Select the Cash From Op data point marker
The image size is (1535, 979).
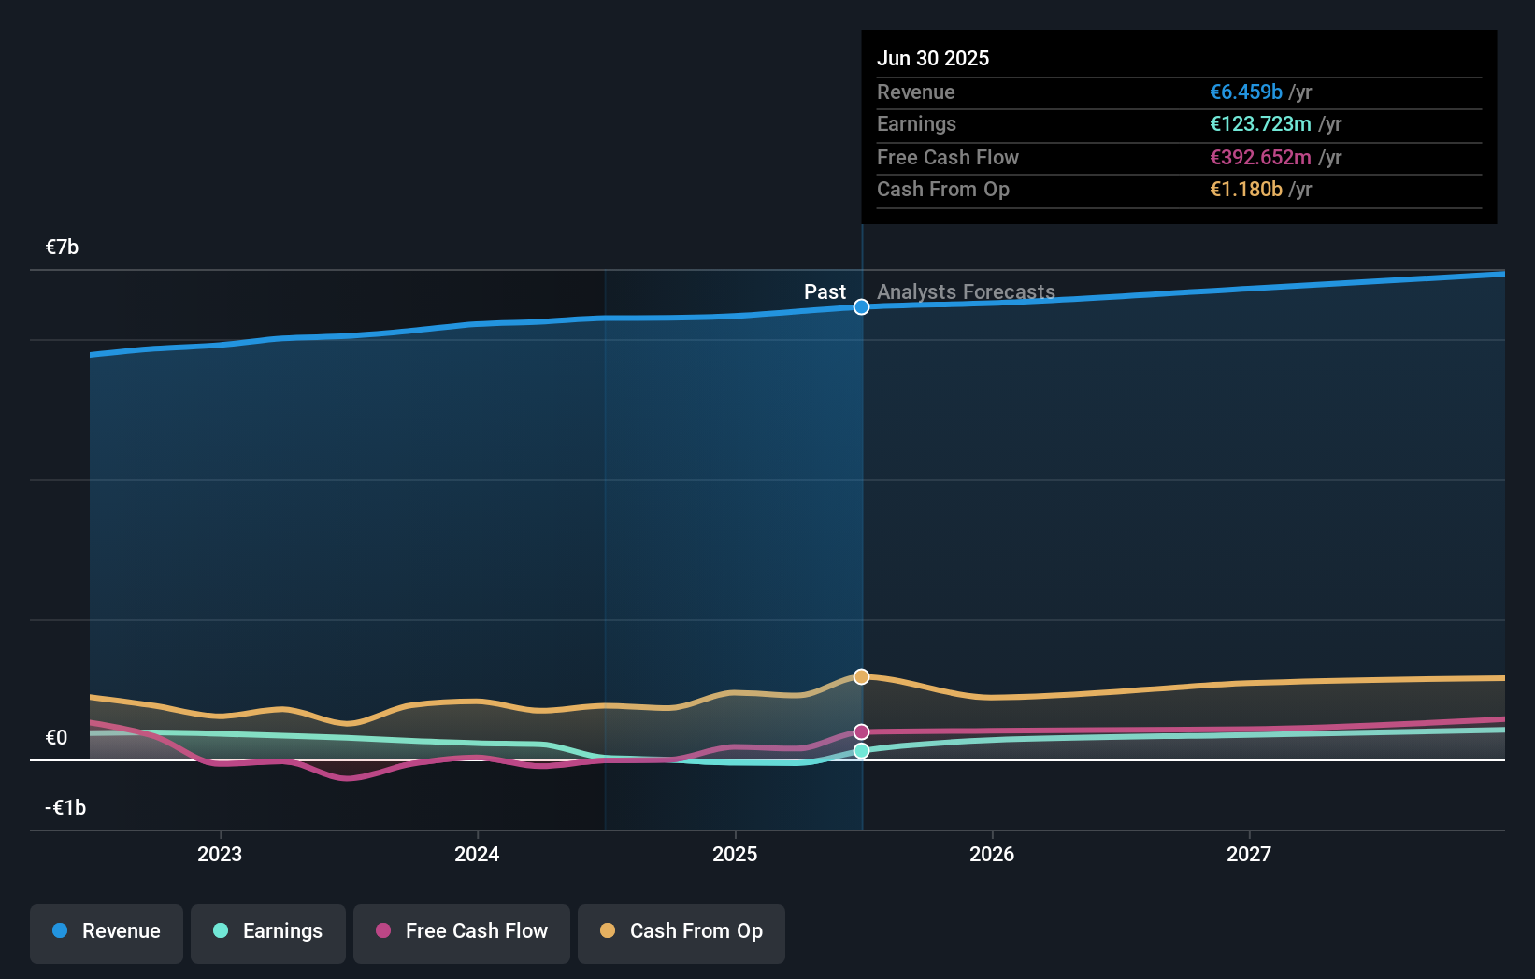861,676
